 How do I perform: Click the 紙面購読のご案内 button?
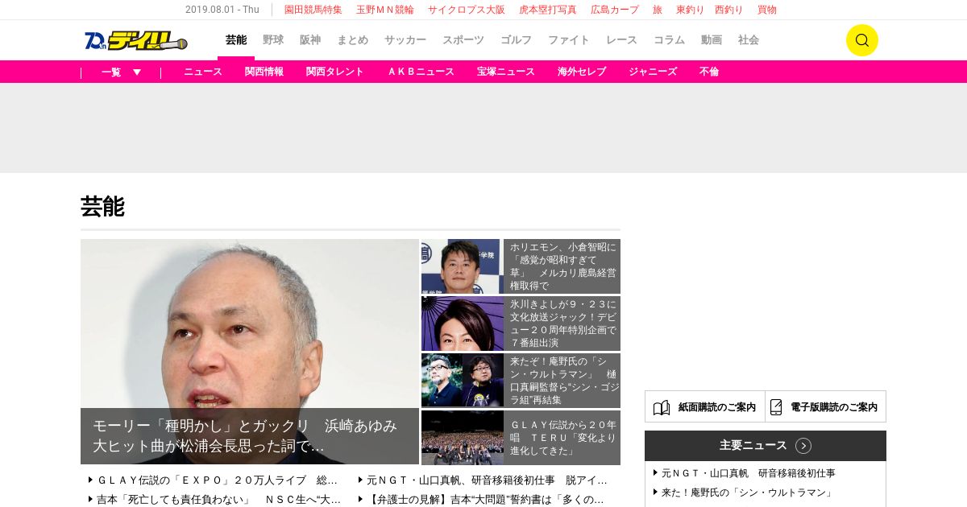tap(705, 406)
